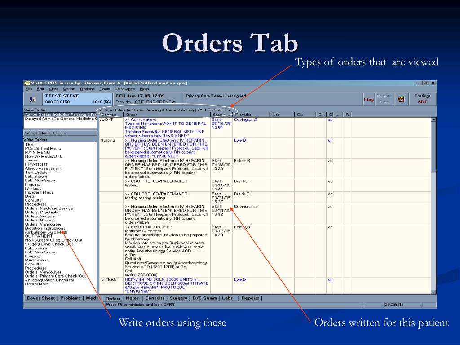
Task: Choose Medications under OUTPATIENT
Action: (36, 260)
